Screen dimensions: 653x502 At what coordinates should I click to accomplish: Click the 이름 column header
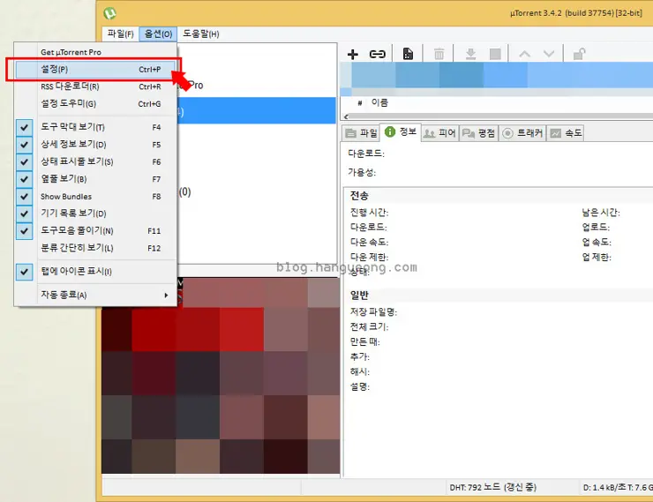(x=379, y=102)
